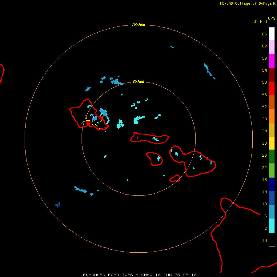
Task: Click the gold legend color block
Action: click(x=272, y=130)
